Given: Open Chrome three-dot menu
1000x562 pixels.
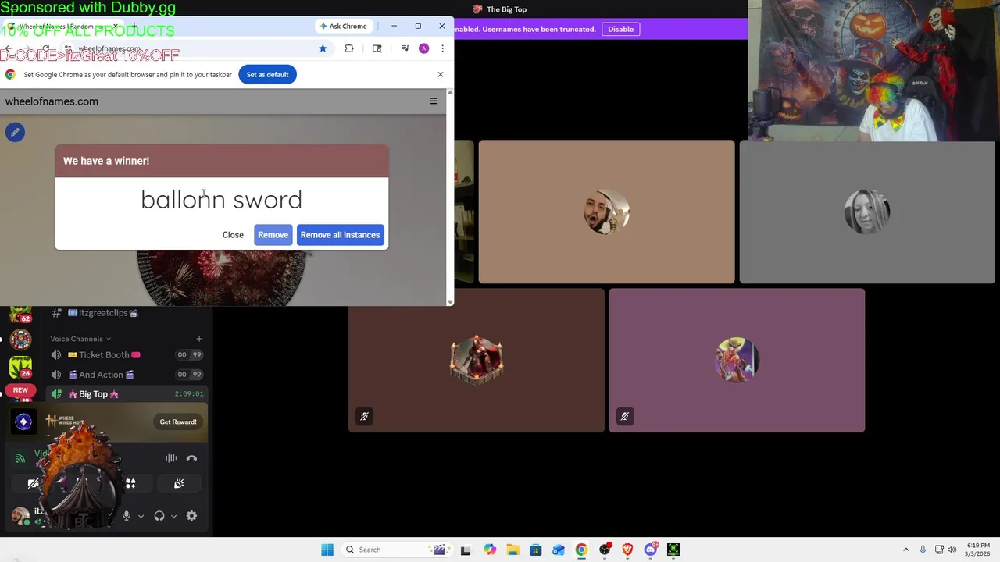Looking at the screenshot, I should 442,48.
